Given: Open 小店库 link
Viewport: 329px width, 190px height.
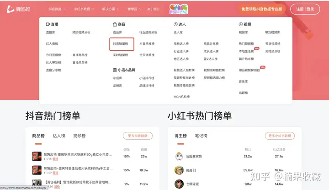Looking at the screenshot, I should (x=117, y=78).
